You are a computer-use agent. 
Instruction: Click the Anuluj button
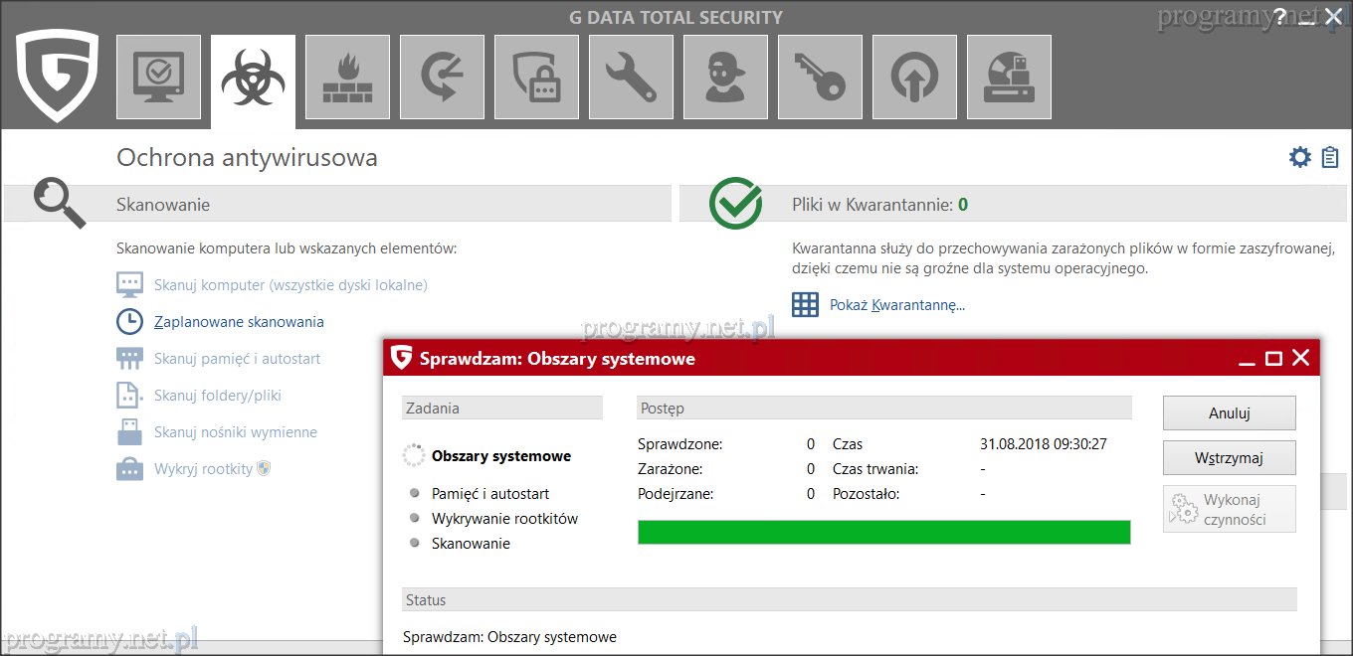click(1229, 413)
